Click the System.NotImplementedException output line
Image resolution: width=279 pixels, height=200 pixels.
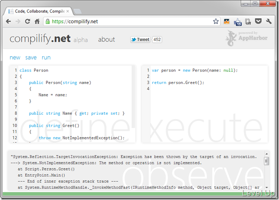[x=106, y=163]
